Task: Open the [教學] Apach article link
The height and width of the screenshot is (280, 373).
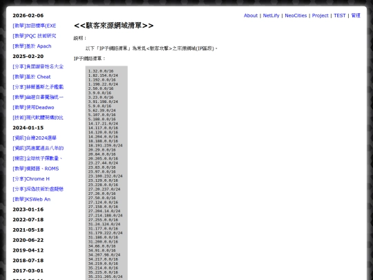Action: click(x=32, y=46)
